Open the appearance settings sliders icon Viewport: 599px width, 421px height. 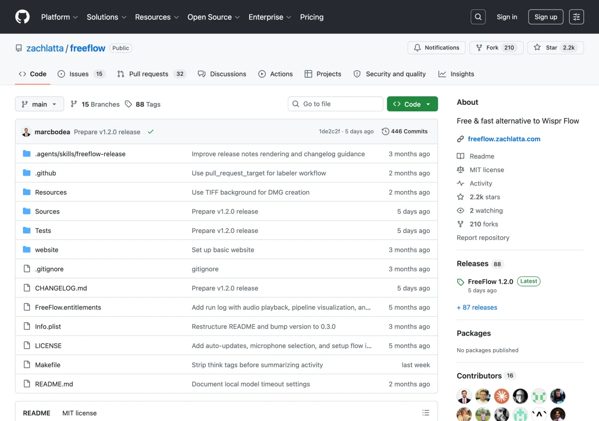pos(577,17)
